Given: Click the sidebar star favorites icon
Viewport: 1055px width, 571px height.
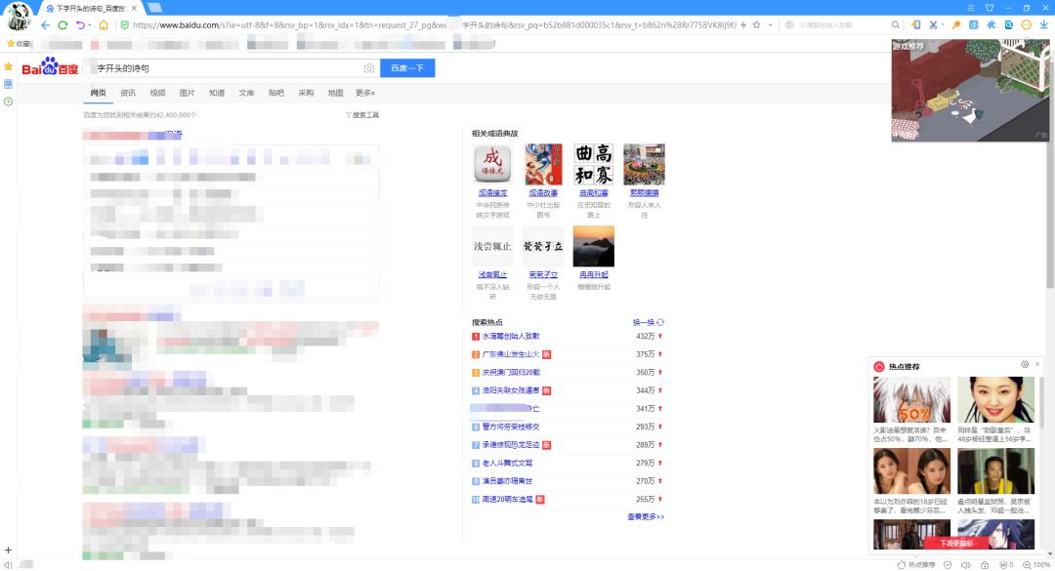Looking at the screenshot, I should [8, 66].
